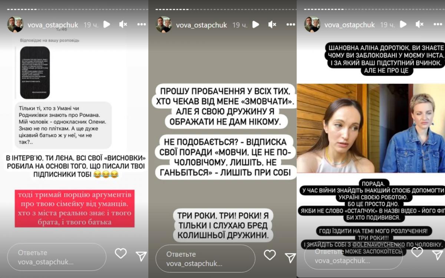Share the middle story via paper plane icon
Image resolution: width=445 pixels, height=278 pixels.
[x=290, y=257]
